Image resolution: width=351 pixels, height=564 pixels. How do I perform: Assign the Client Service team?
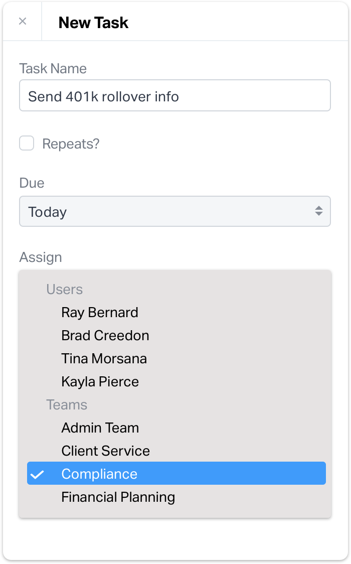pyautogui.click(x=105, y=451)
